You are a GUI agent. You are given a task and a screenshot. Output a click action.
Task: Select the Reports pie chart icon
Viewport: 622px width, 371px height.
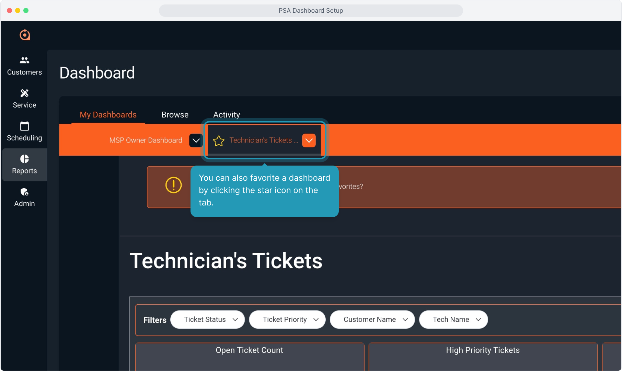[x=24, y=159]
